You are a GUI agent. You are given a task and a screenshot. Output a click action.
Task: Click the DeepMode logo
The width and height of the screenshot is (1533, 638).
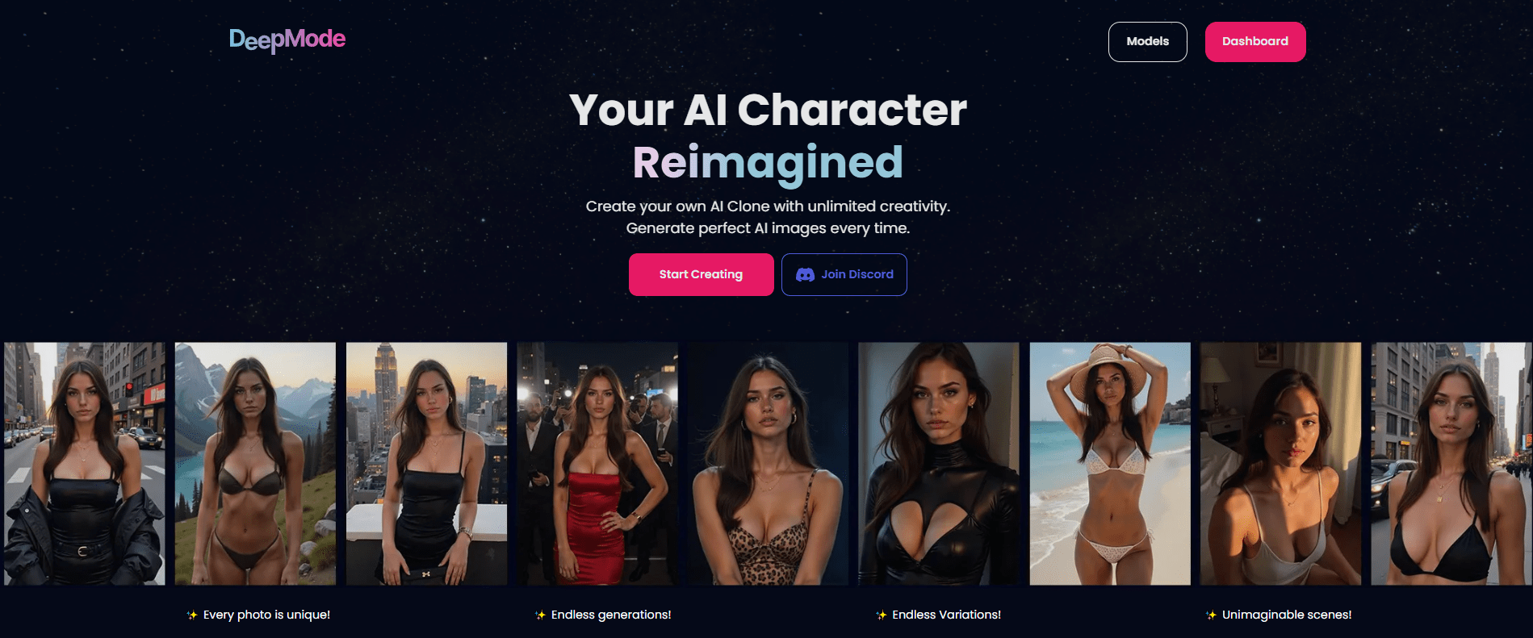287,40
